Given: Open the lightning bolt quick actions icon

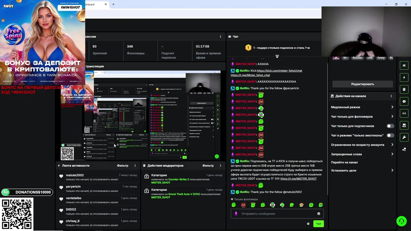Looking at the screenshot, I should click(x=404, y=77).
